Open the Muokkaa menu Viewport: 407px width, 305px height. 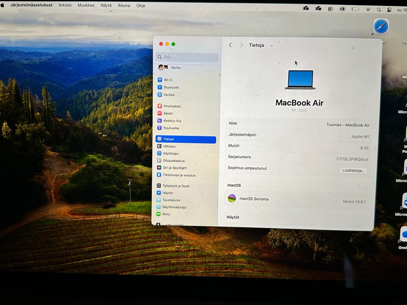pos(86,5)
